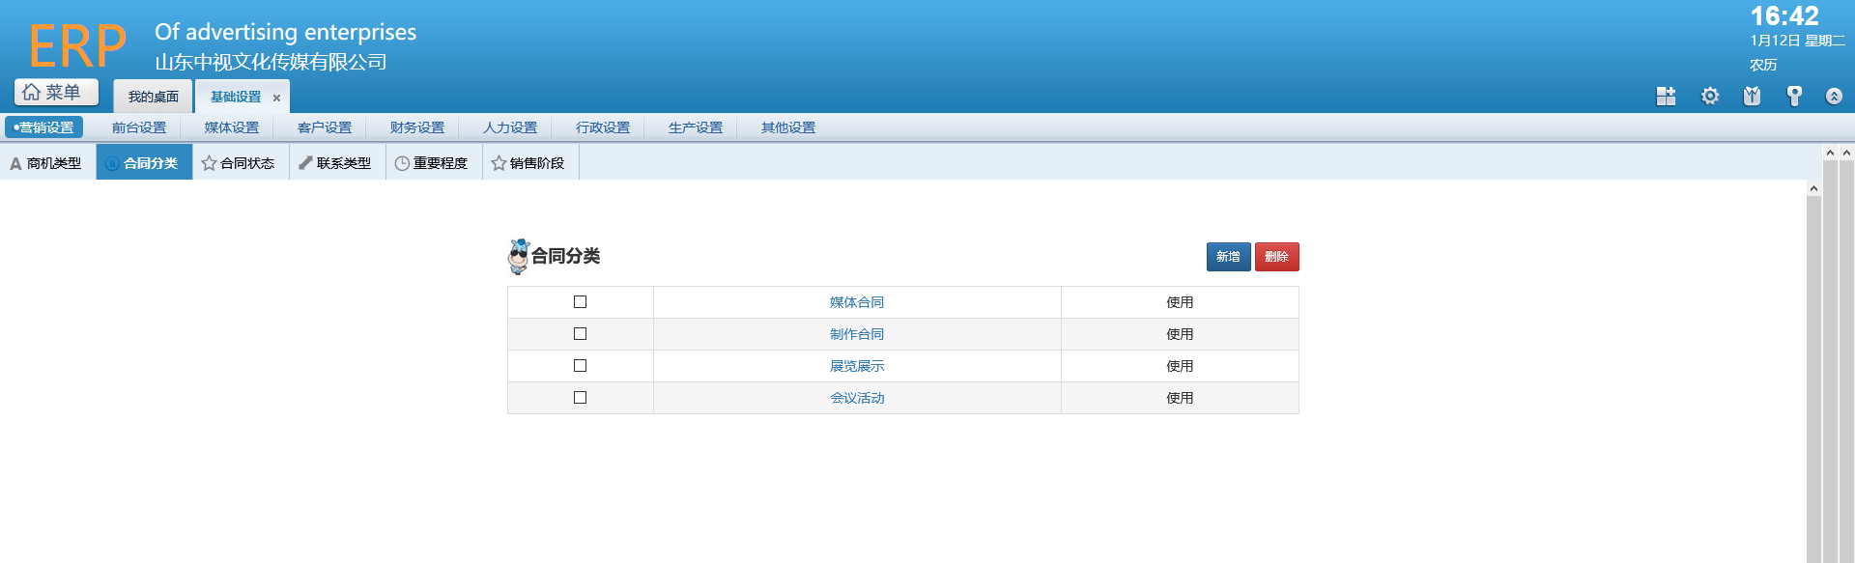The image size is (1855, 563).
Task: Collapse header with double-chevron up icon
Action: (x=1834, y=96)
